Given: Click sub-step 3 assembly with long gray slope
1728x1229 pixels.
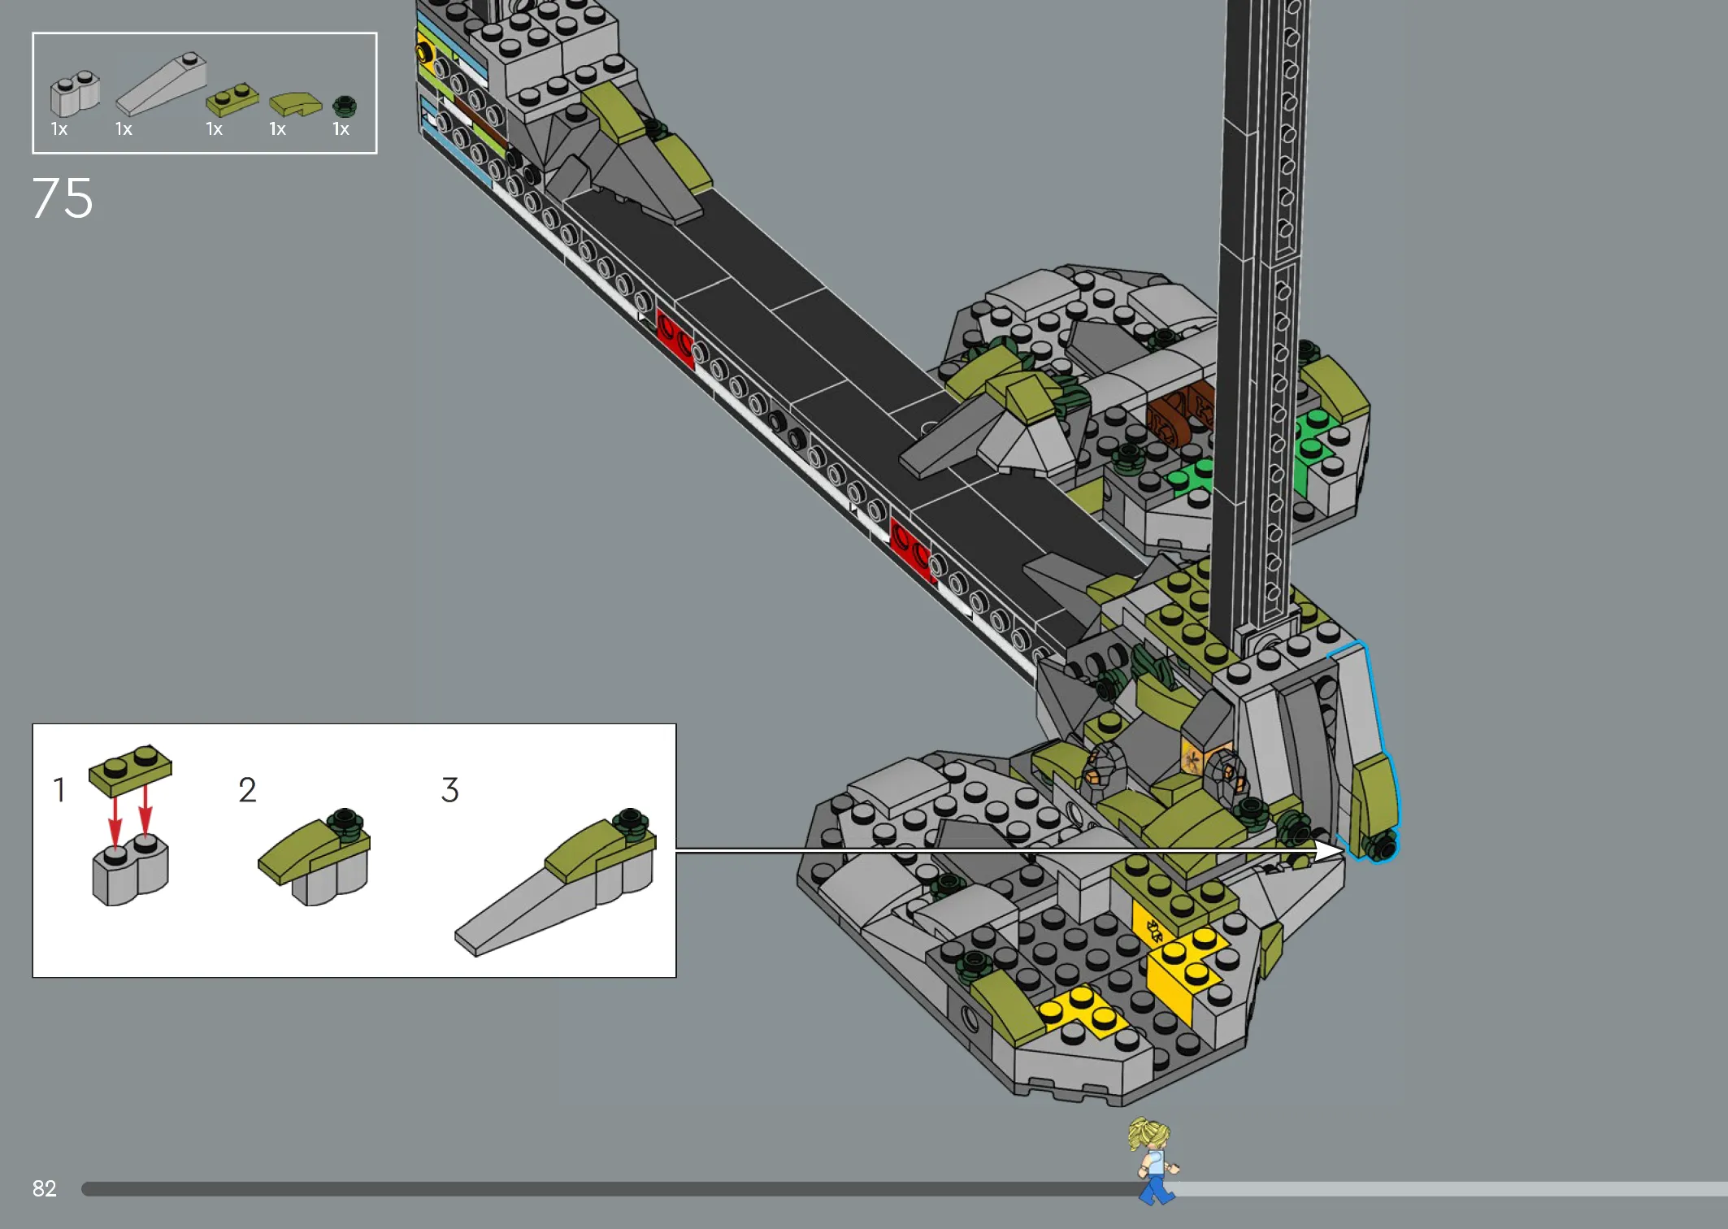Looking at the screenshot, I should coord(555,882).
